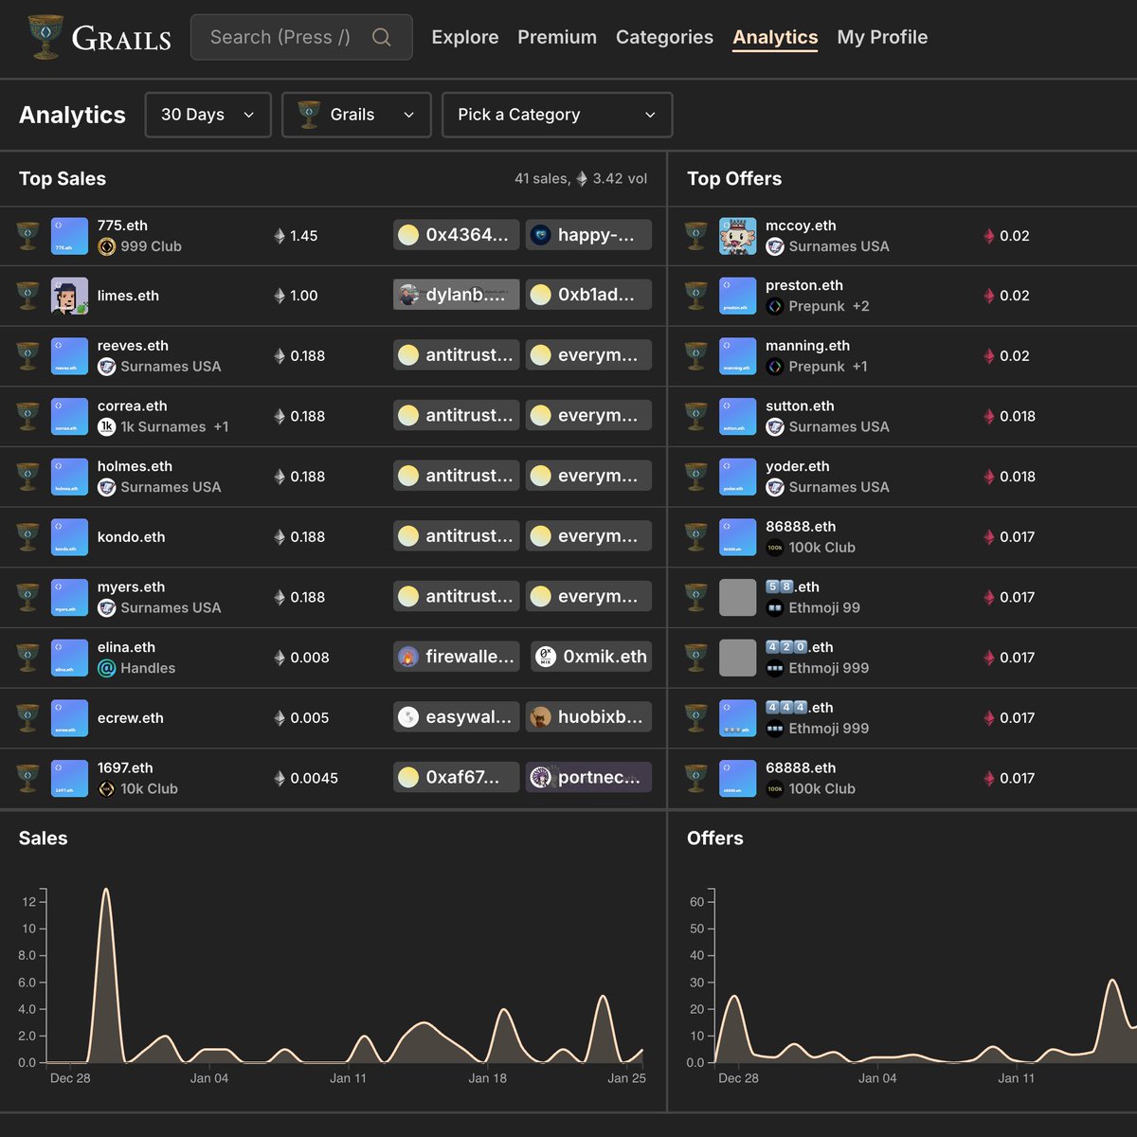Click the tallest peak on the Sales chart
This screenshot has width=1137, height=1137.
(106, 891)
